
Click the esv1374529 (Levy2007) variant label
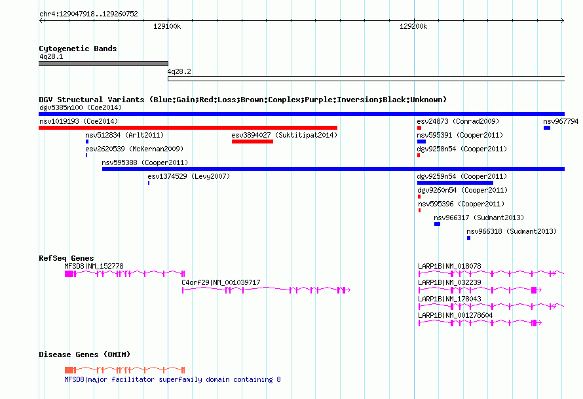189,176
